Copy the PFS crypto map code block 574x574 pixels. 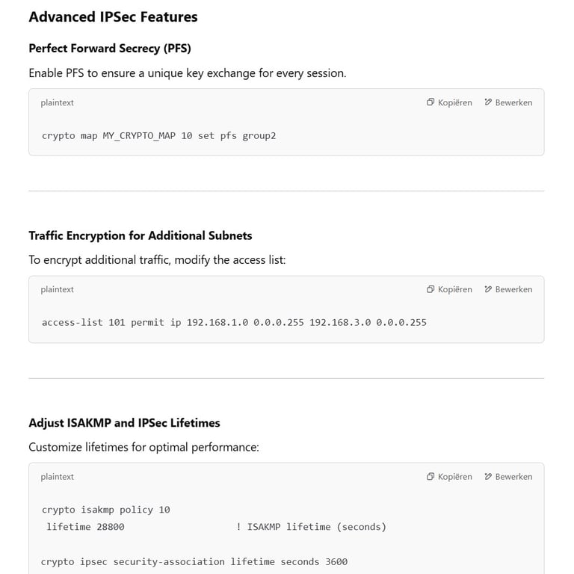tap(449, 102)
